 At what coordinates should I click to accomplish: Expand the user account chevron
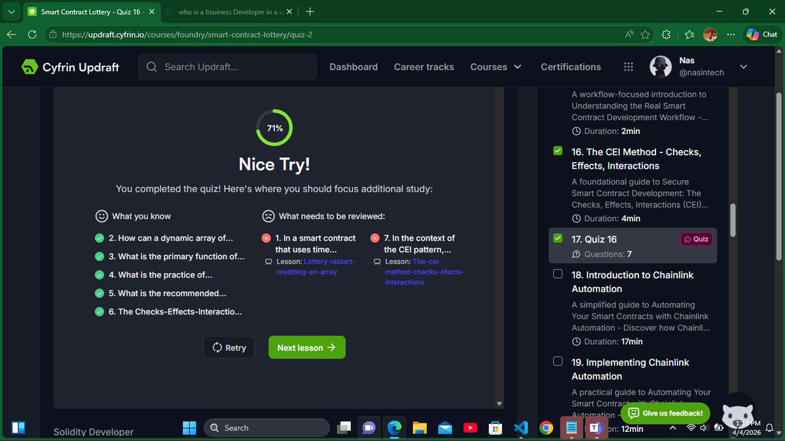(x=744, y=67)
